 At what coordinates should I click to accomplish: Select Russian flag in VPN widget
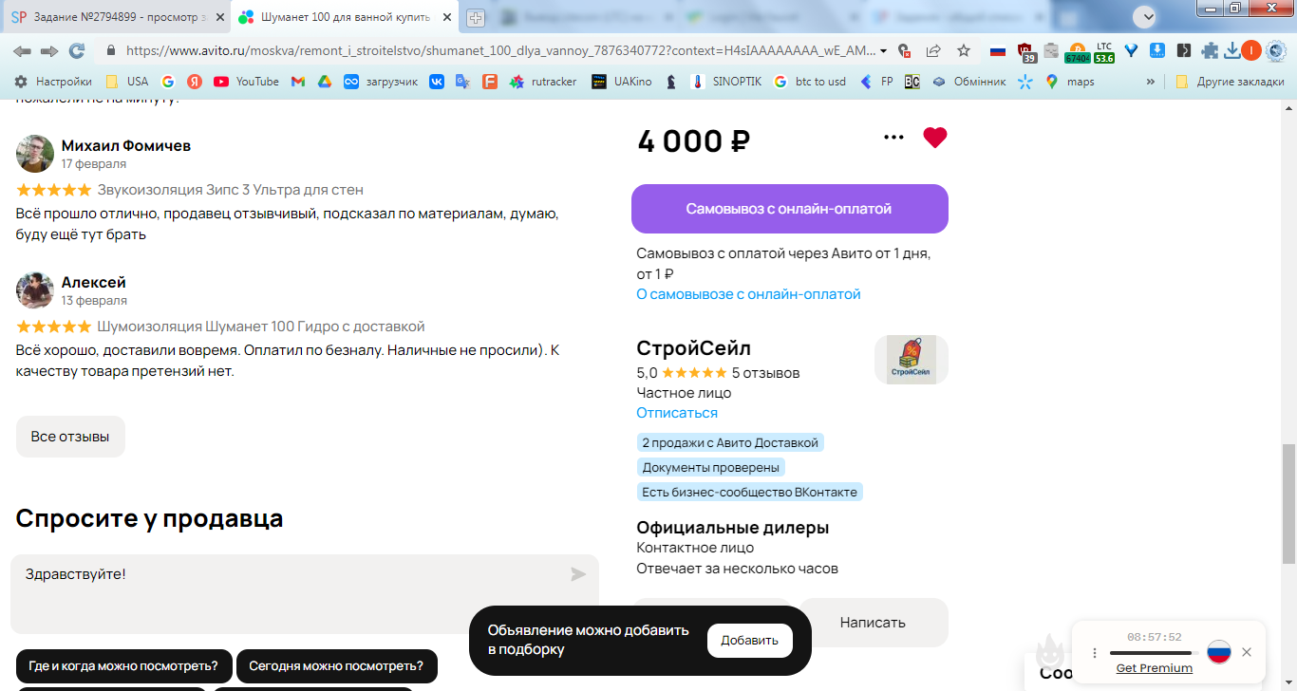1219,652
